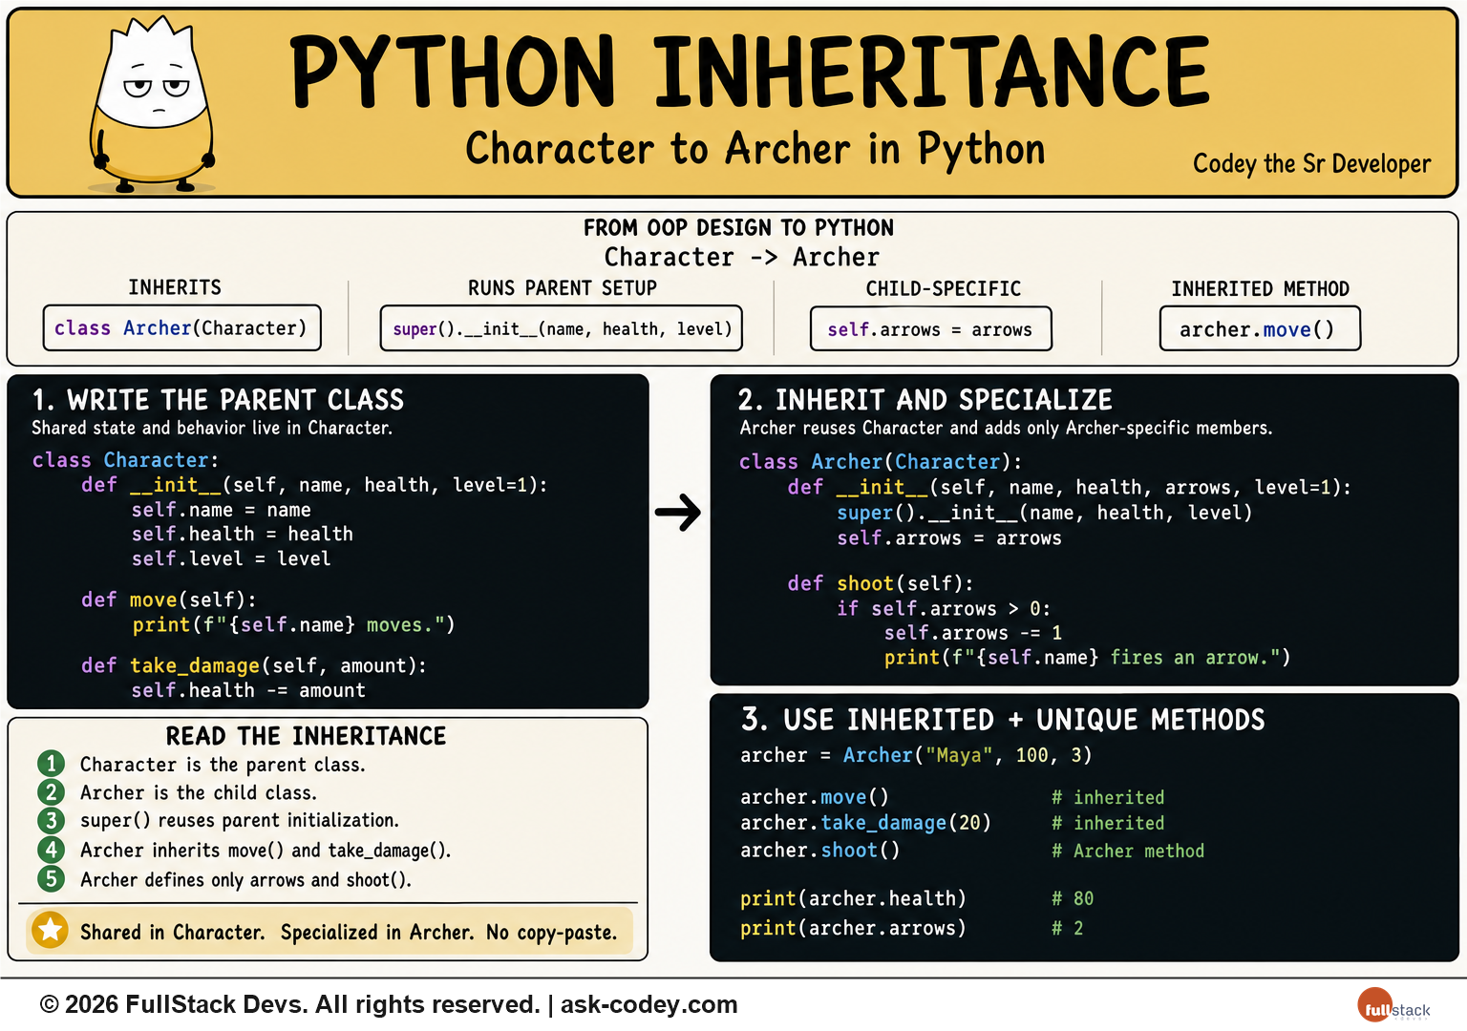Click "Archer is the child class."
The image size is (1467, 1031).
point(199,792)
